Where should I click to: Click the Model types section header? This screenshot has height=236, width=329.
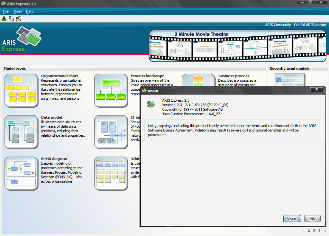15,68
